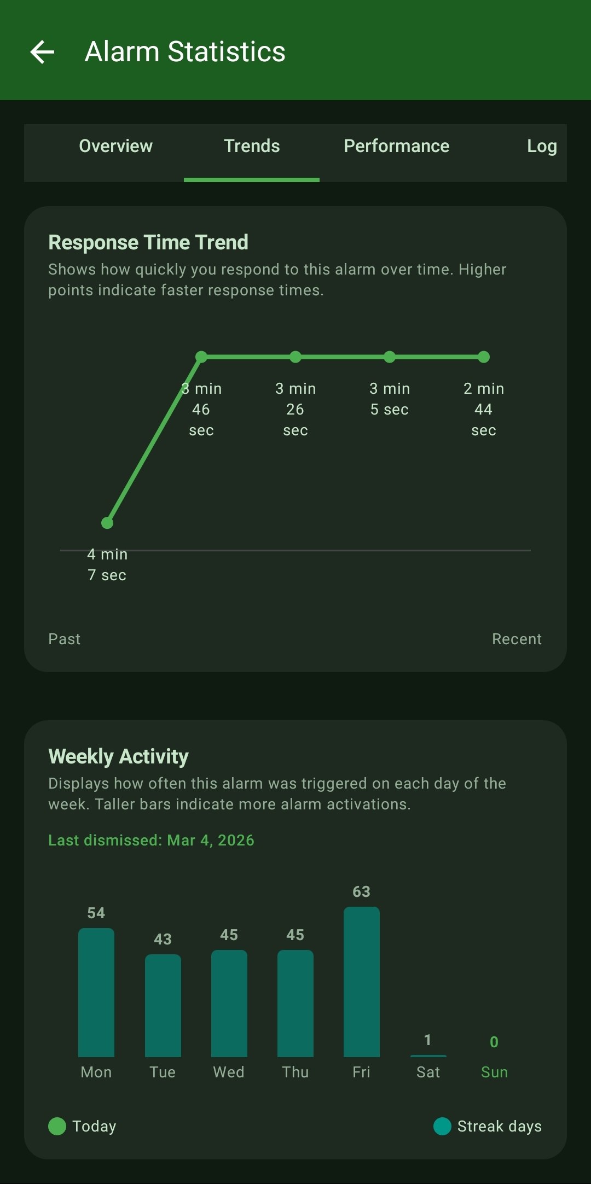Tap the Last dismissed date text
This screenshot has width=591, height=1184.
point(151,840)
